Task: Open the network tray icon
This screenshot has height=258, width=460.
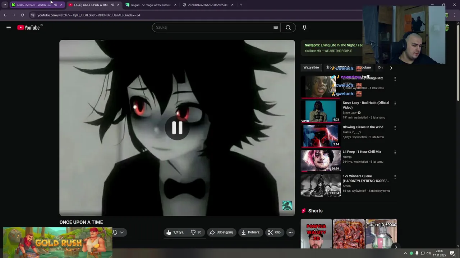Action: pos(423,253)
